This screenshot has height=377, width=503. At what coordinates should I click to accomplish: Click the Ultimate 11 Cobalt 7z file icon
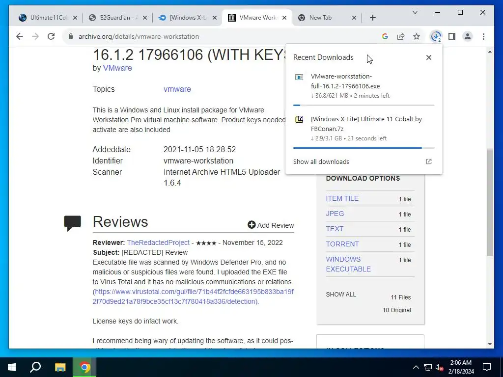[x=299, y=120]
